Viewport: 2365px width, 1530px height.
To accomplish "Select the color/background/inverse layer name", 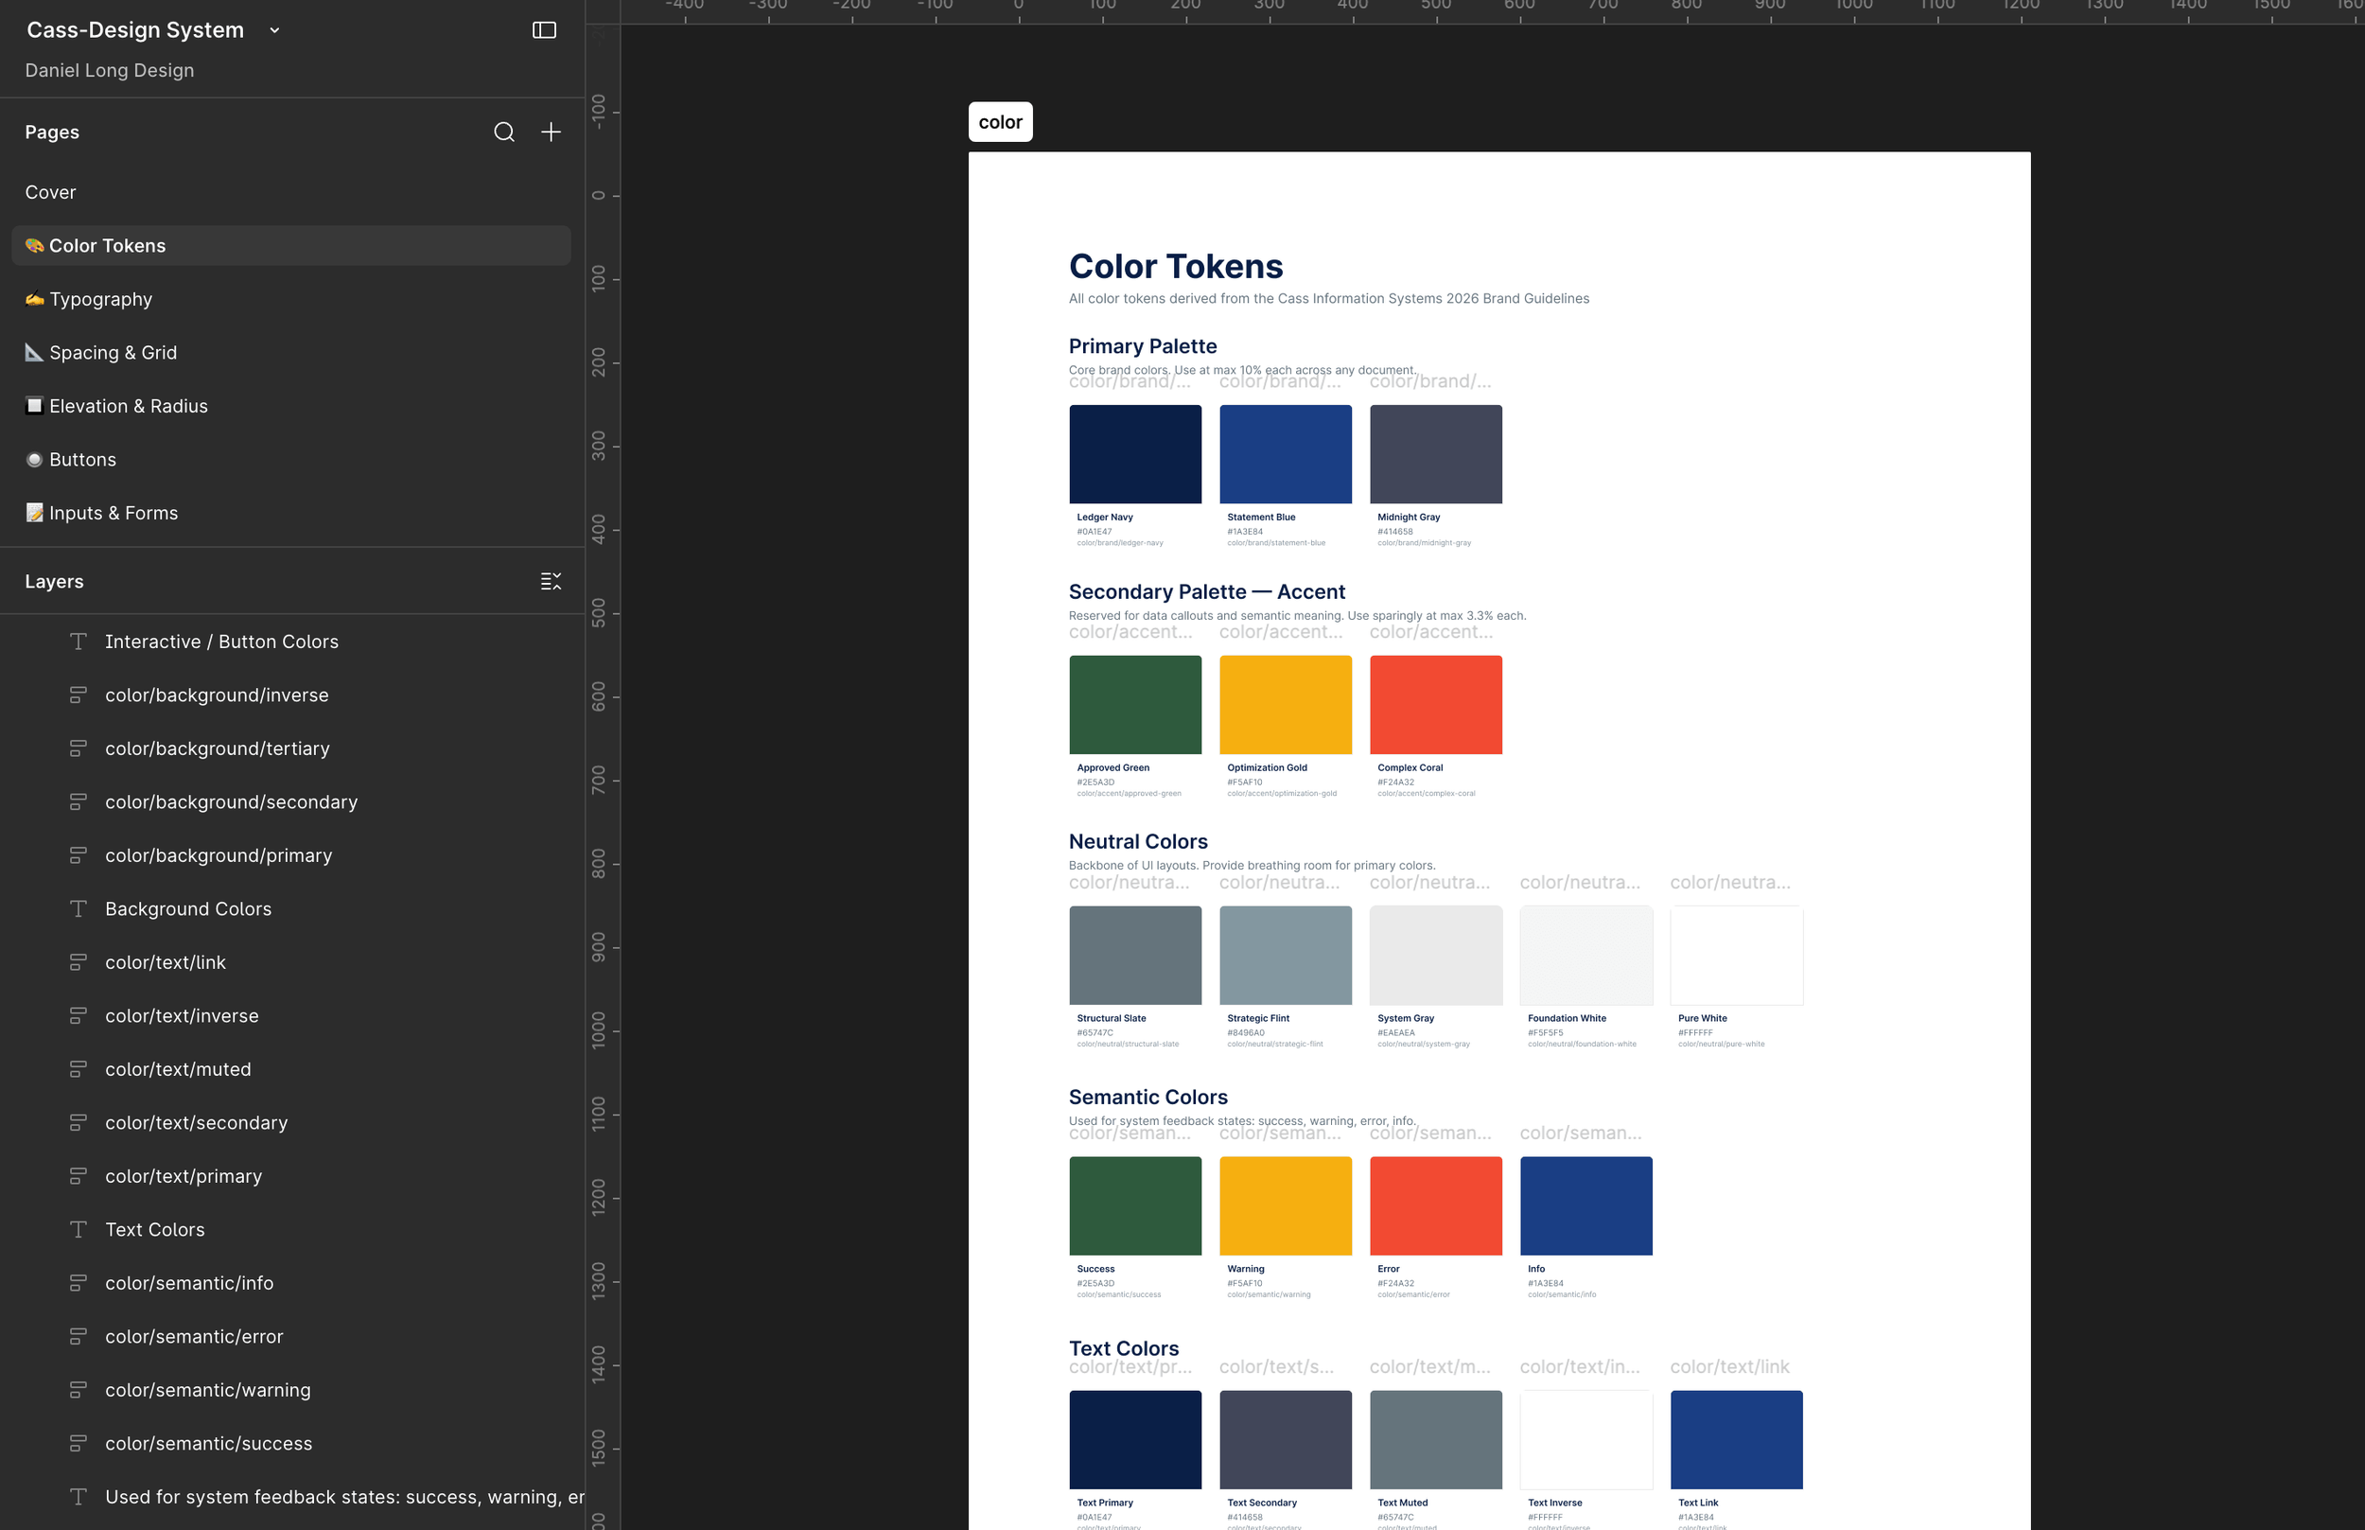I will pos(217,695).
